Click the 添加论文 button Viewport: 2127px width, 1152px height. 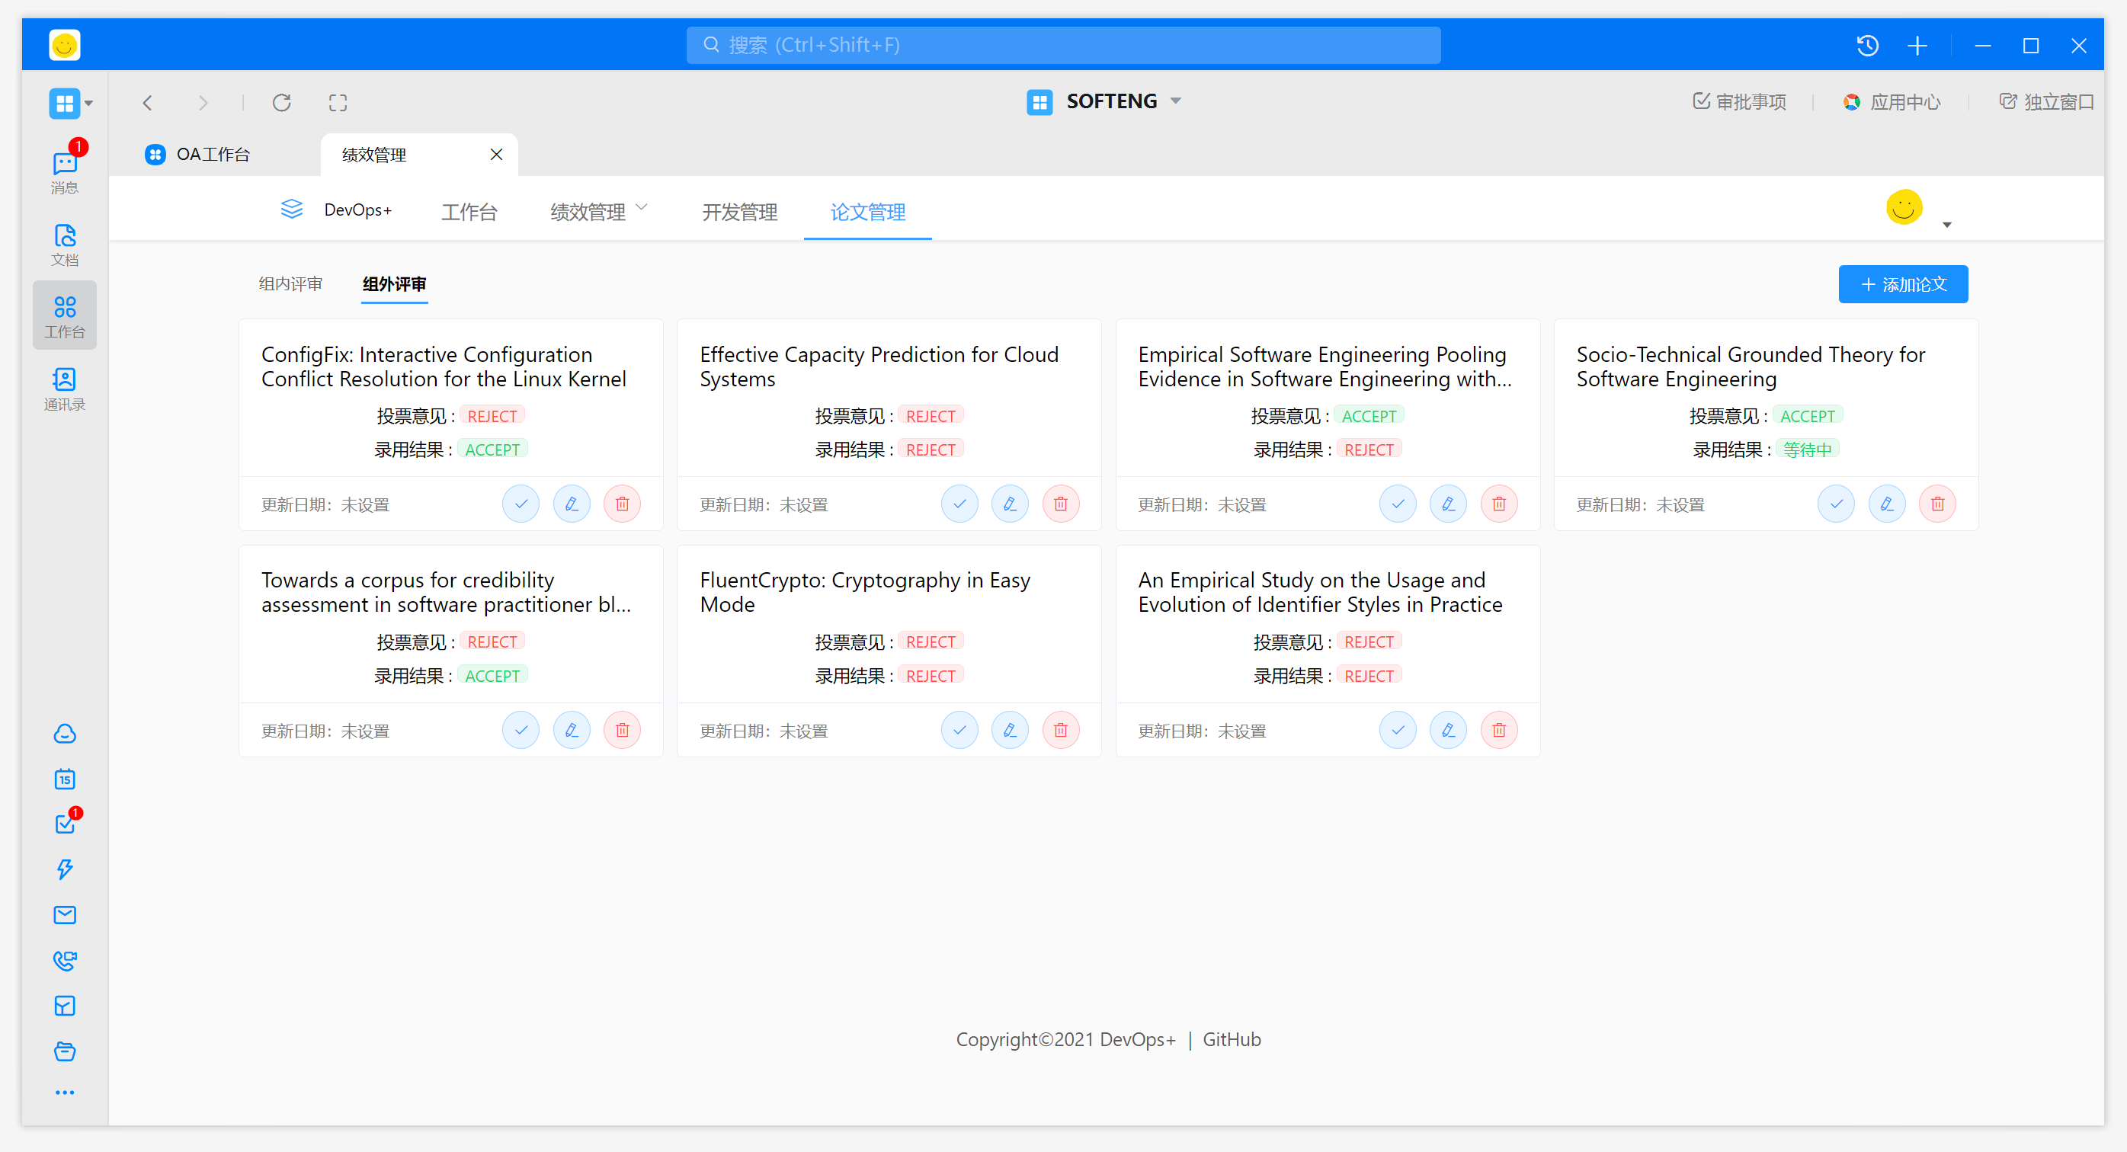1901,284
